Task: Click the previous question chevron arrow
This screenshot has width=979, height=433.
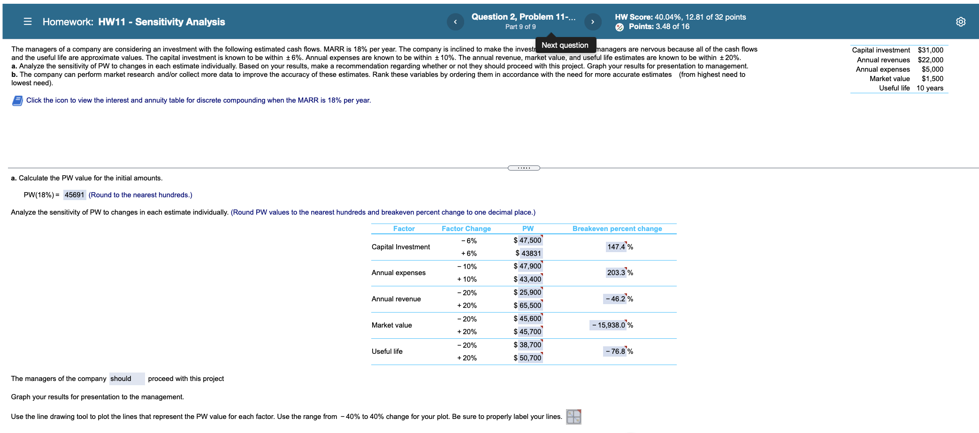Action: 455,21
